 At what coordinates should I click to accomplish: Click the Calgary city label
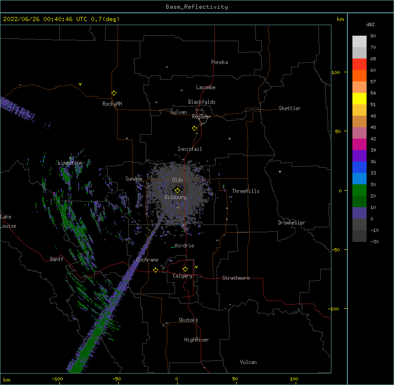(x=182, y=276)
